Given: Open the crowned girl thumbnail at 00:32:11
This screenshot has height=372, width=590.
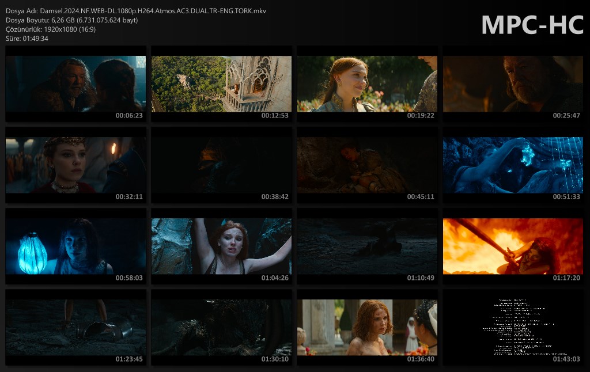Looking at the screenshot, I should tap(75, 165).
